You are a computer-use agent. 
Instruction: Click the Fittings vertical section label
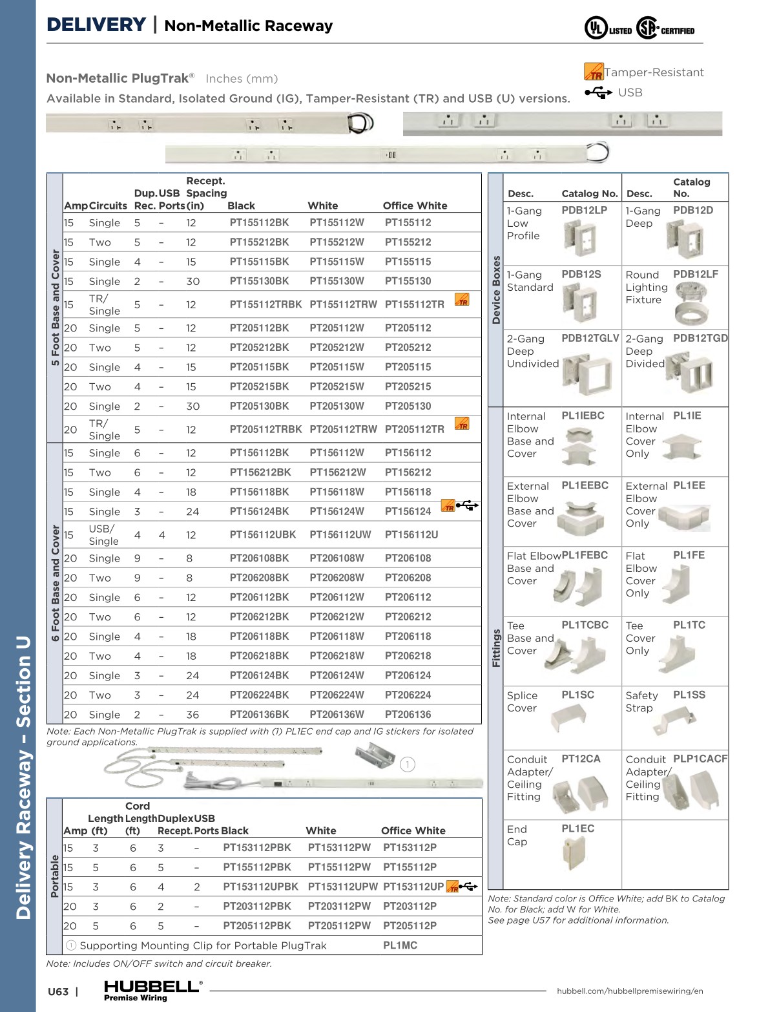[x=496, y=648]
